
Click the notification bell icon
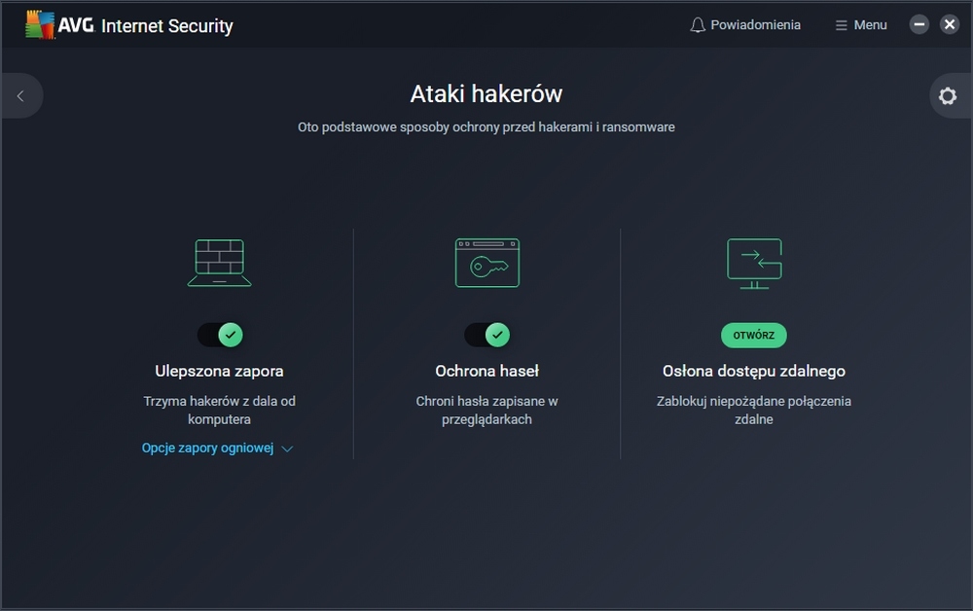(698, 25)
